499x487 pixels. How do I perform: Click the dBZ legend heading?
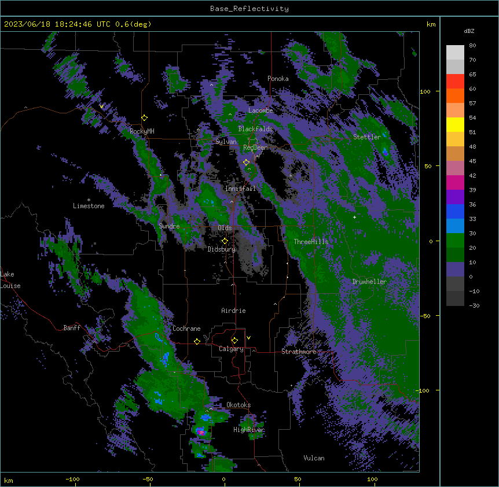click(469, 31)
